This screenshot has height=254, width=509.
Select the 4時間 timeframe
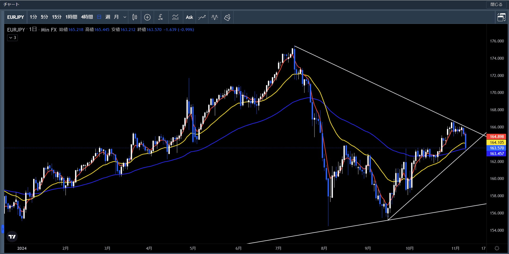(87, 17)
